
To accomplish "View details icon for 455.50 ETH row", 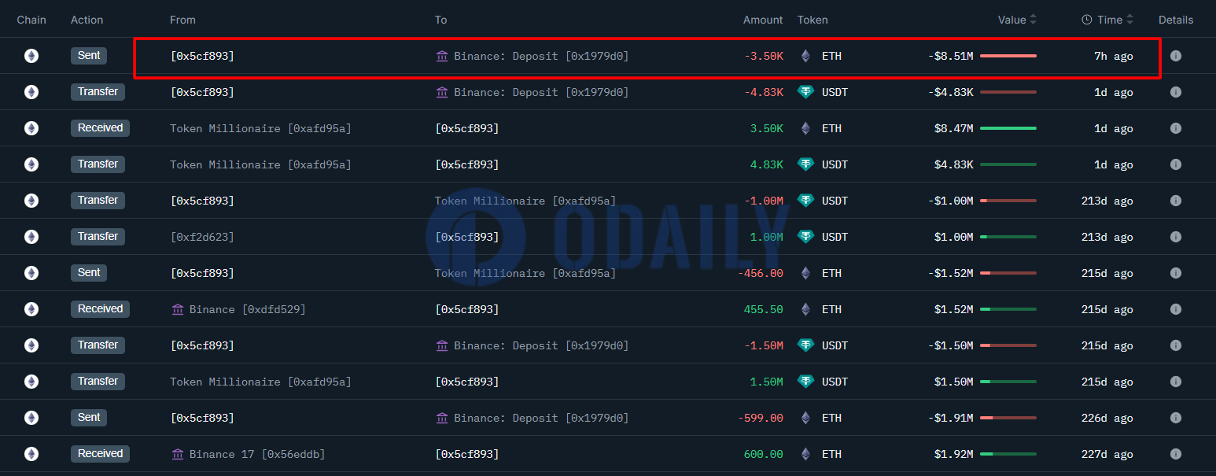I will click(x=1176, y=309).
